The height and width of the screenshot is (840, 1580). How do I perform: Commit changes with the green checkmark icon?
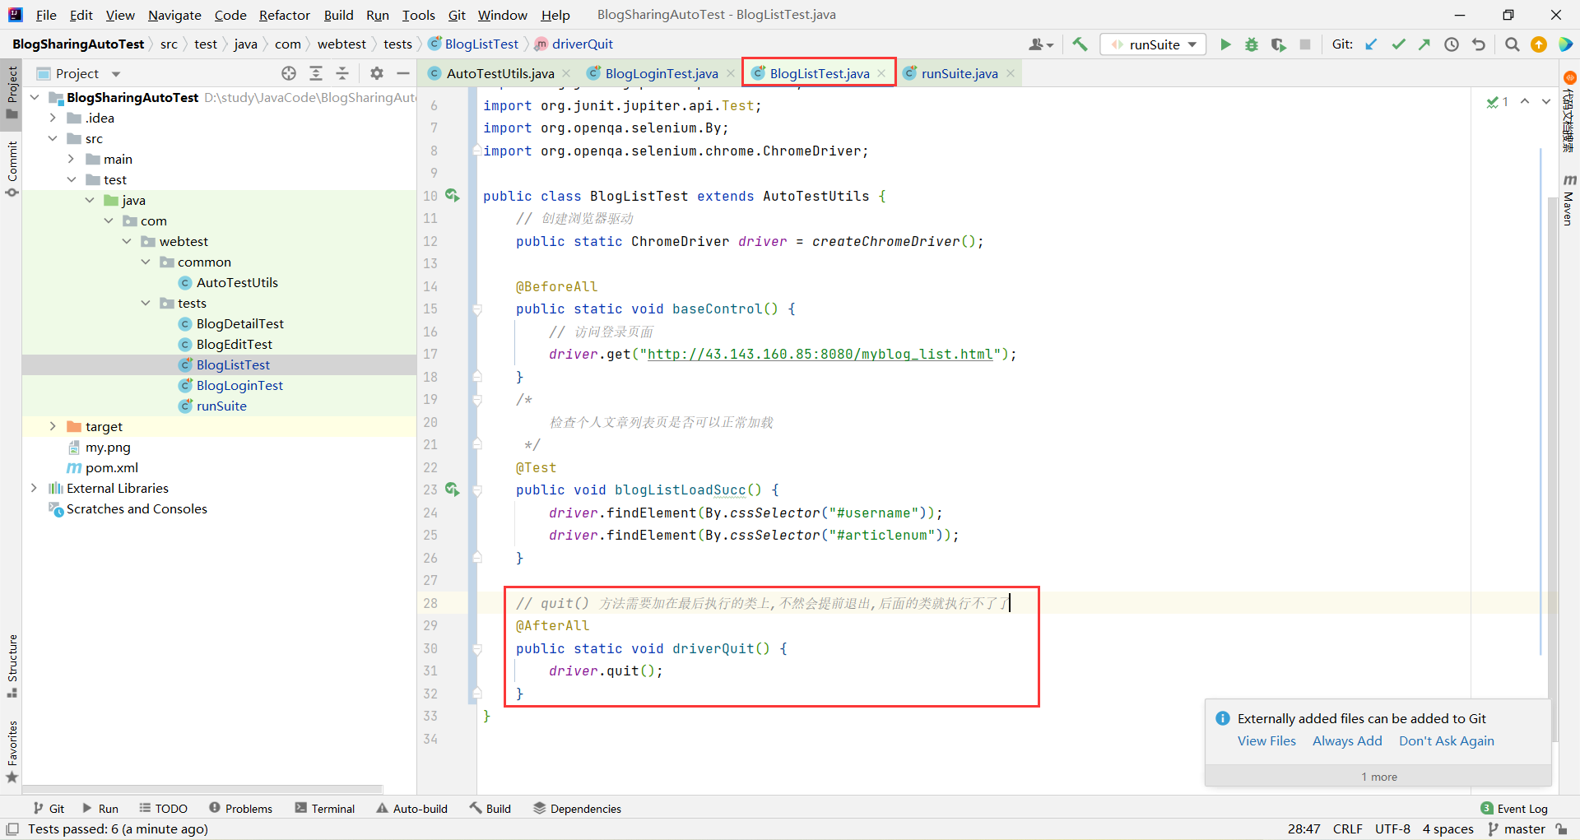click(x=1398, y=44)
